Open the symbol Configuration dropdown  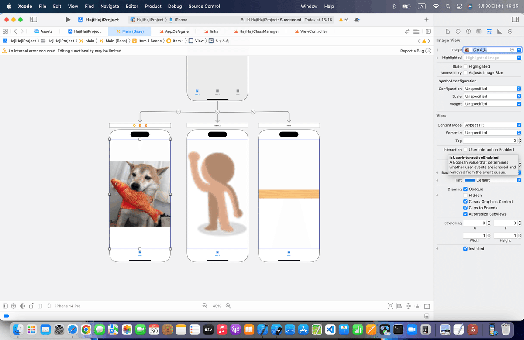[493, 89]
